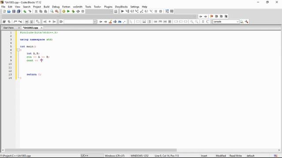
Task: Click the search text input field
Action: 78,22
